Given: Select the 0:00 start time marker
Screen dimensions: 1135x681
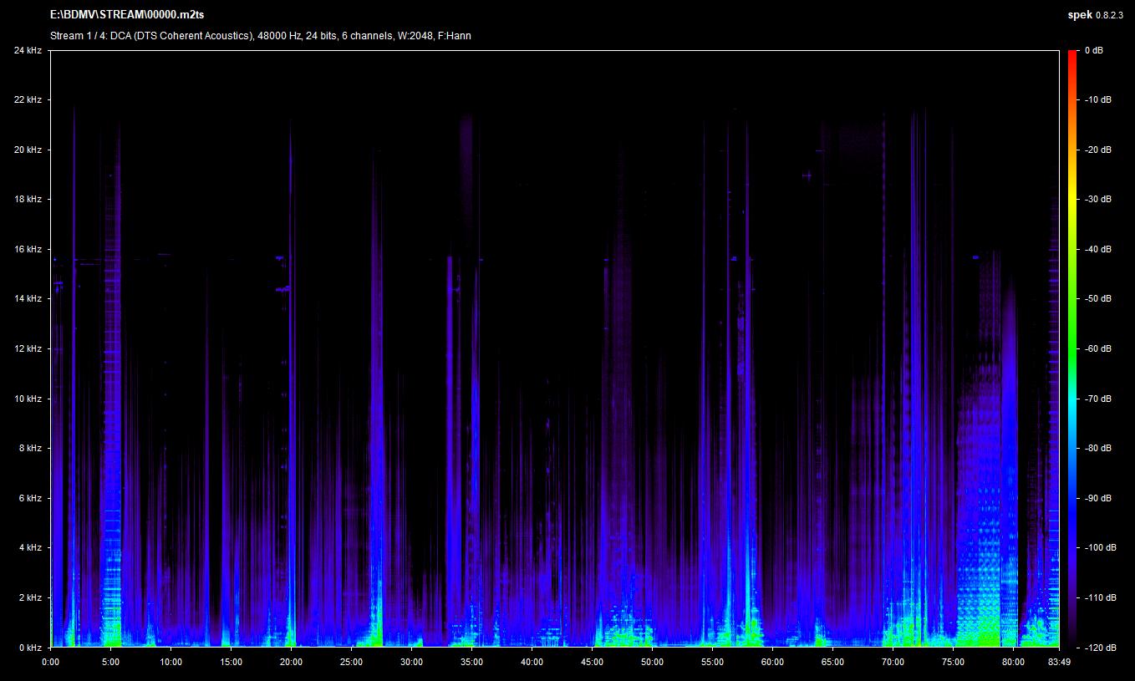Looking at the screenshot, I should [x=50, y=662].
